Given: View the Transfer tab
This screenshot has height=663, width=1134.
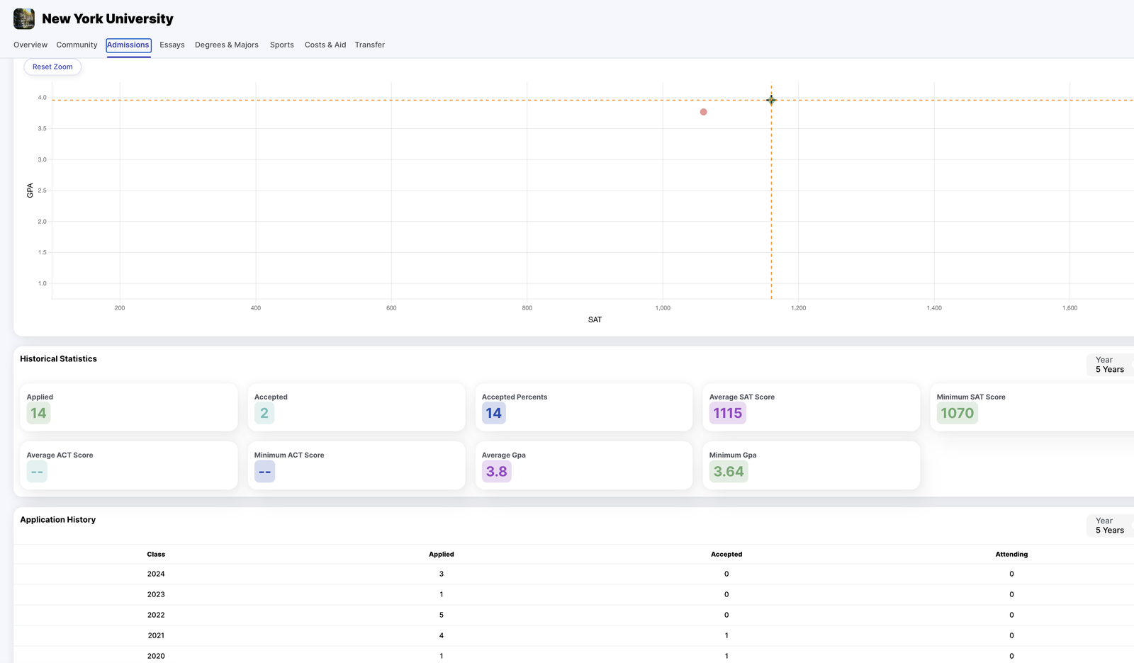Looking at the screenshot, I should point(370,45).
